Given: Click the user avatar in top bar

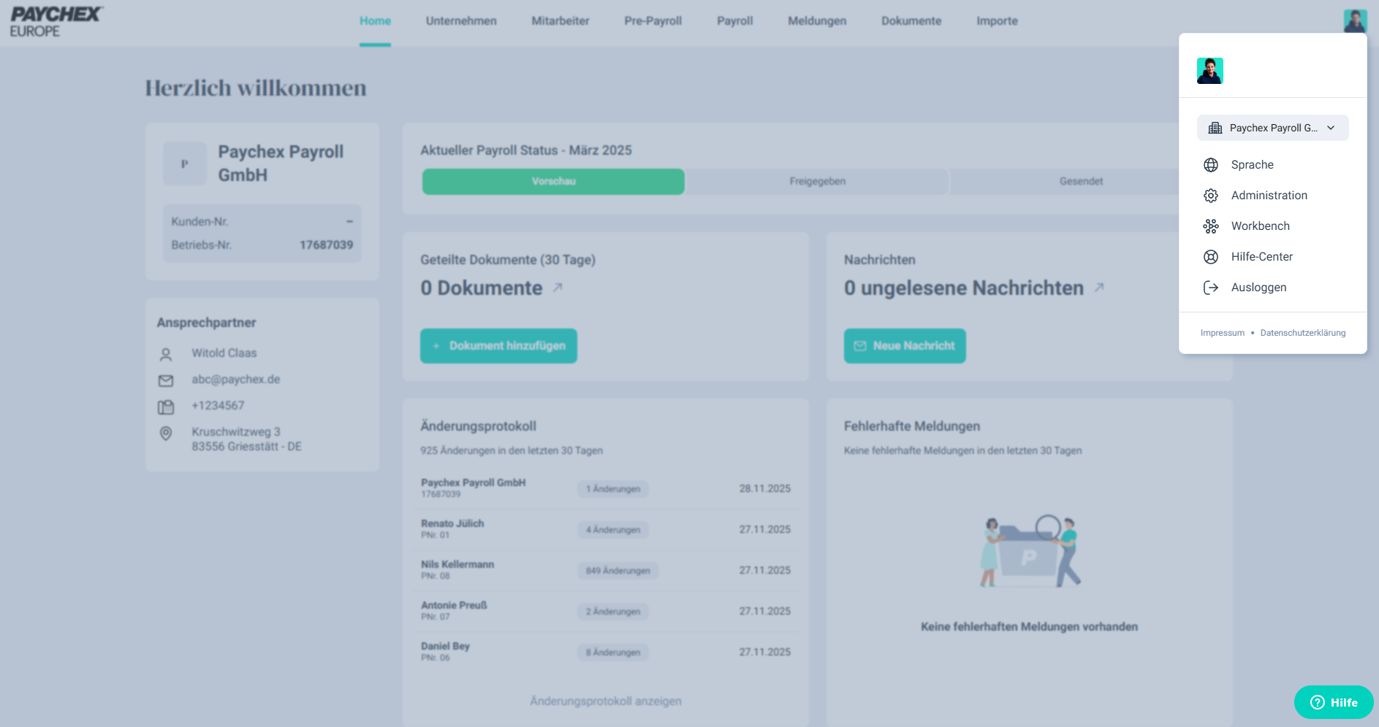Looking at the screenshot, I should (x=1355, y=20).
